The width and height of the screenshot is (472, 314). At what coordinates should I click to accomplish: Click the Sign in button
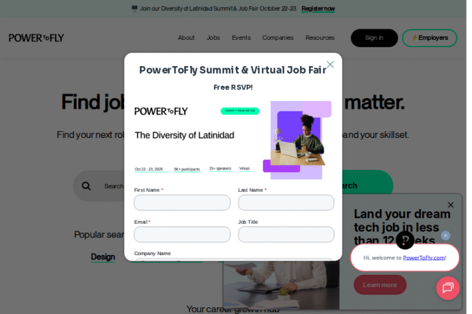374,38
